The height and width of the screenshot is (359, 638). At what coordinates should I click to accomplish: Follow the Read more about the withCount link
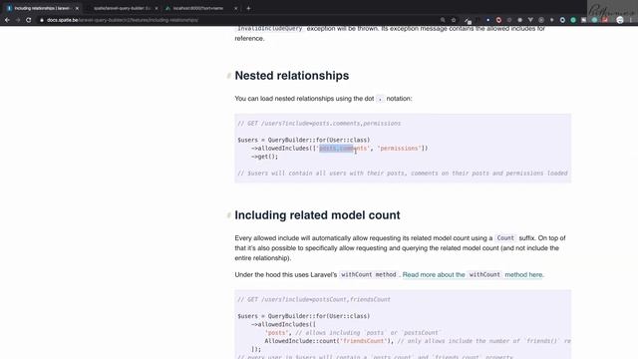pos(473,275)
